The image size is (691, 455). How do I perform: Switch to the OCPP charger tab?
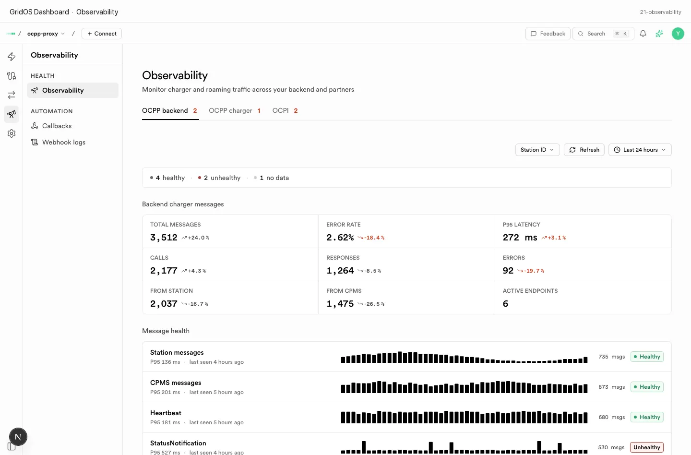pos(235,111)
